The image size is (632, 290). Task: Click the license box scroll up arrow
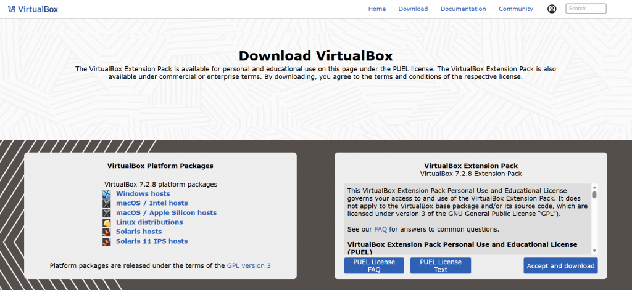(594, 187)
